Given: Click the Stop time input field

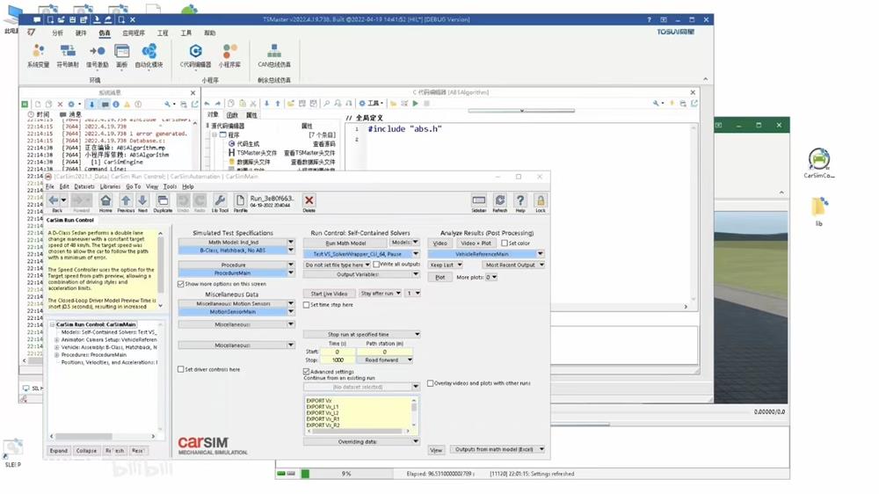Looking at the screenshot, I should 337,360.
